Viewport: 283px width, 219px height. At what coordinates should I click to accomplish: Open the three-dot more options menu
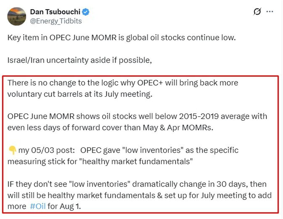coord(270,12)
